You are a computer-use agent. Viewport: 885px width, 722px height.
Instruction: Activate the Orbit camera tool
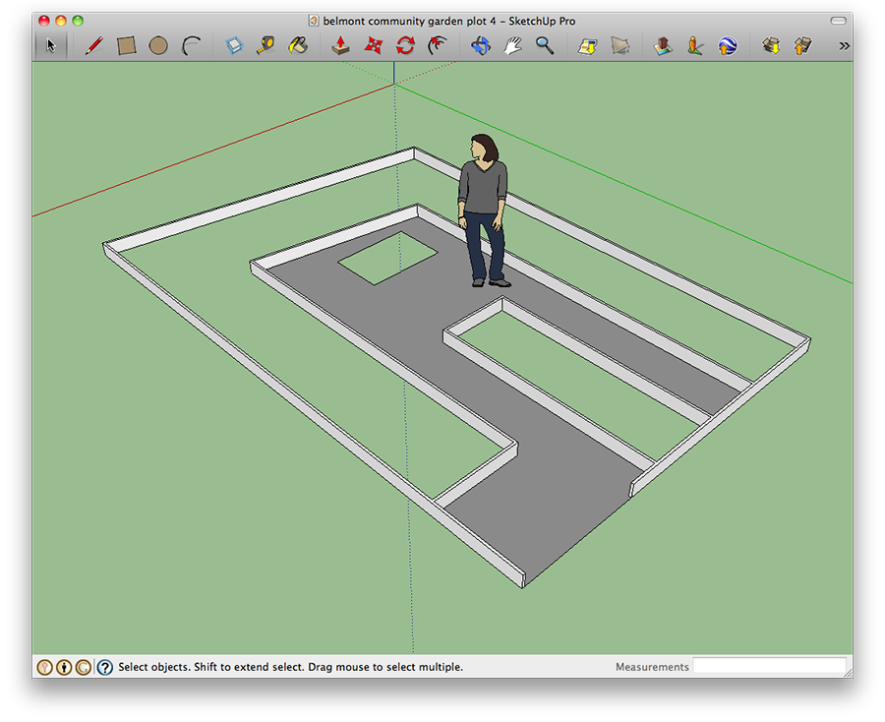pyautogui.click(x=480, y=45)
